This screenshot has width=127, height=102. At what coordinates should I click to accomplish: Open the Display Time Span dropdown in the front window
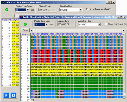tap(47, 25)
